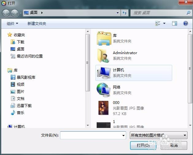Click the file list scroll up arrow

[x=190, y=31]
